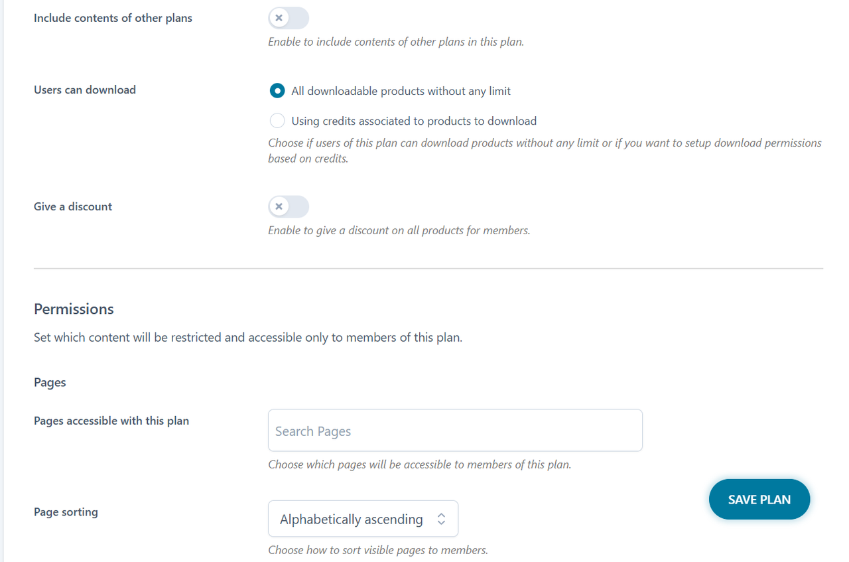Screen dimensions: 849x562
Task: Click the Search Pages input field
Action: [455, 431]
